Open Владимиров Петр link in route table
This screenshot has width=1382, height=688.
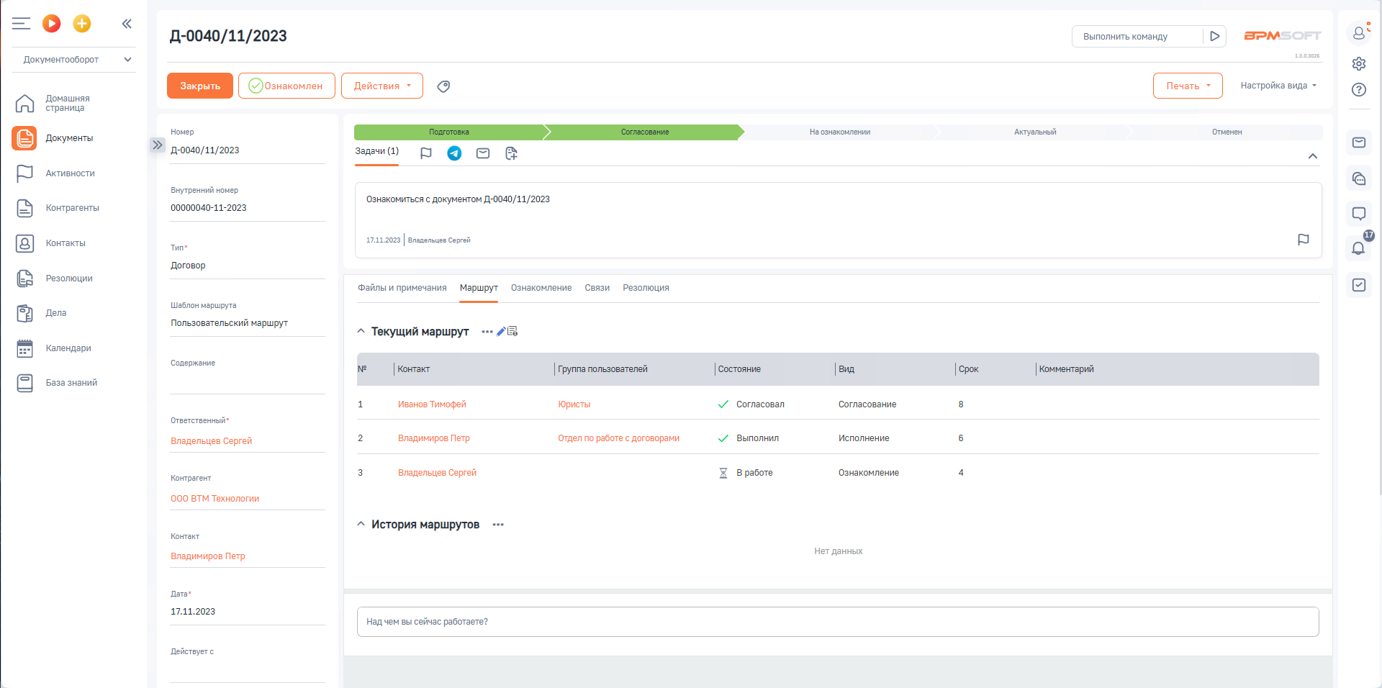[433, 438]
